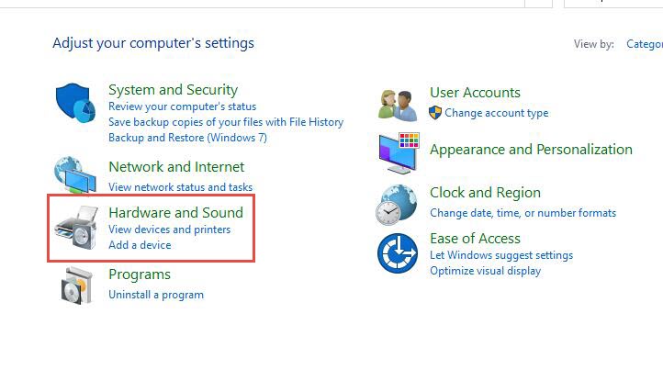Click the Ease of Access icon

point(398,253)
